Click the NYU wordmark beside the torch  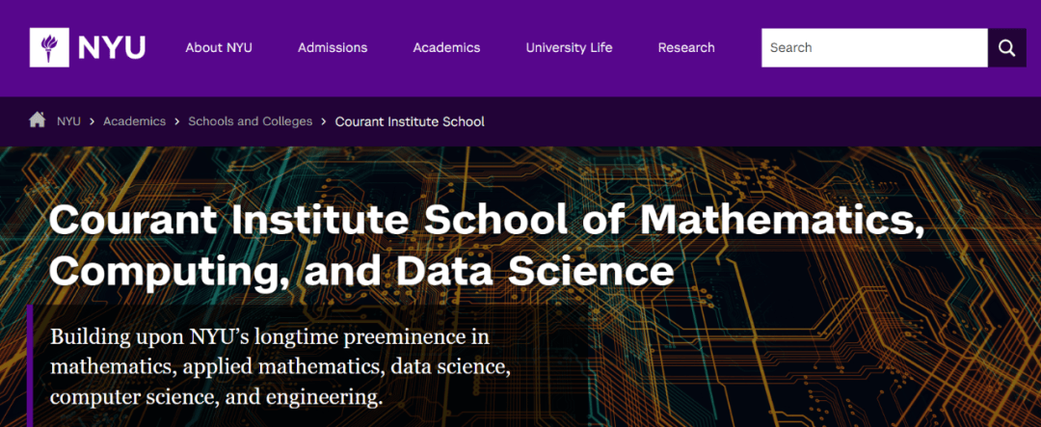click(x=111, y=47)
